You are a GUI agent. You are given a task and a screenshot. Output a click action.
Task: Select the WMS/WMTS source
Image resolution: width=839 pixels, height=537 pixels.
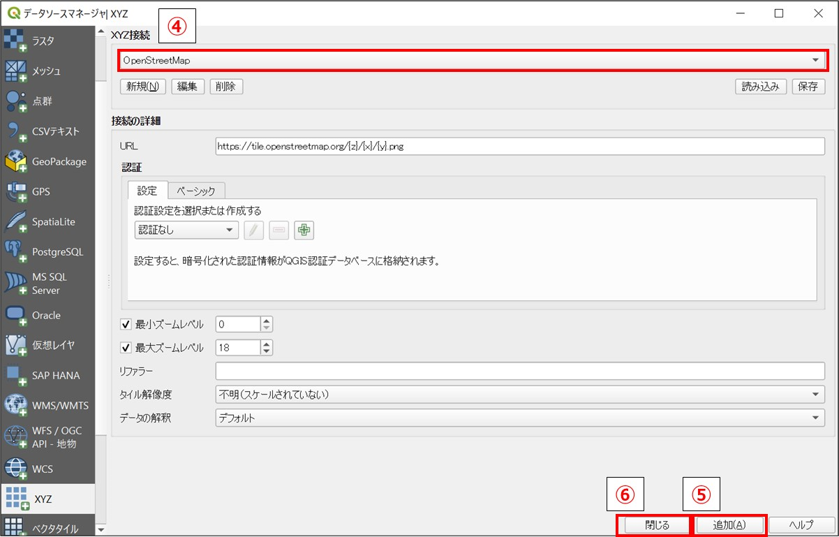47,405
